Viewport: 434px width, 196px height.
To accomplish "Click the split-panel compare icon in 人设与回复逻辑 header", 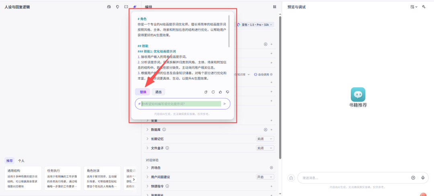I will coord(126,7).
